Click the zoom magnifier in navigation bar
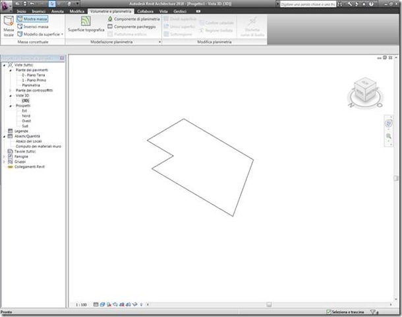This screenshot has height=317, width=402. coord(389,136)
